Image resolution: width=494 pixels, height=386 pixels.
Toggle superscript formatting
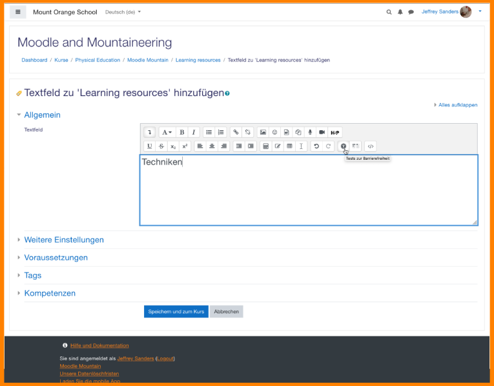pos(185,146)
